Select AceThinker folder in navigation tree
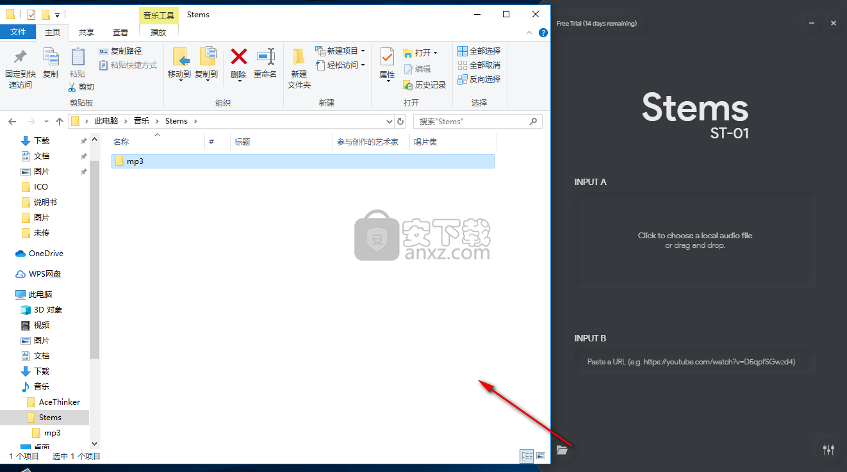Screen dimensions: 847x472 (x=60, y=402)
